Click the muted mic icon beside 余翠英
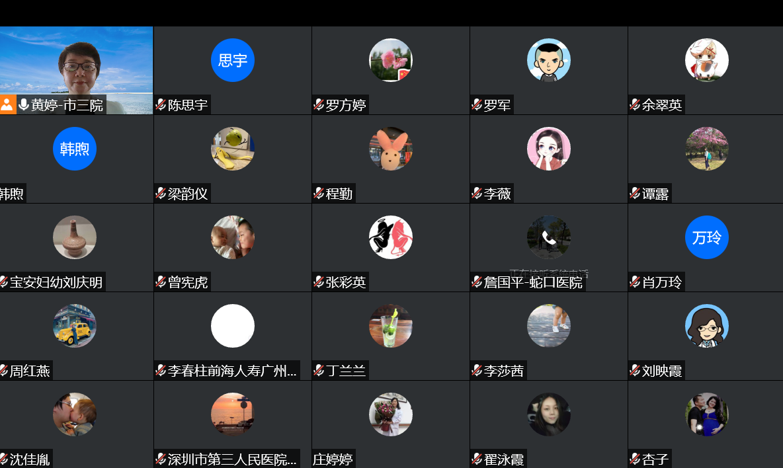783x468 pixels. click(x=635, y=105)
